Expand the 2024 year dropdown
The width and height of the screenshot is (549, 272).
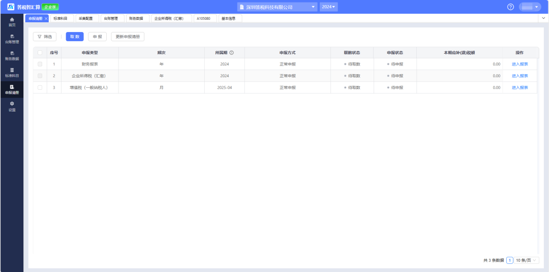click(x=329, y=7)
